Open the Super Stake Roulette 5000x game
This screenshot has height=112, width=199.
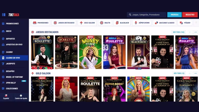66,52
